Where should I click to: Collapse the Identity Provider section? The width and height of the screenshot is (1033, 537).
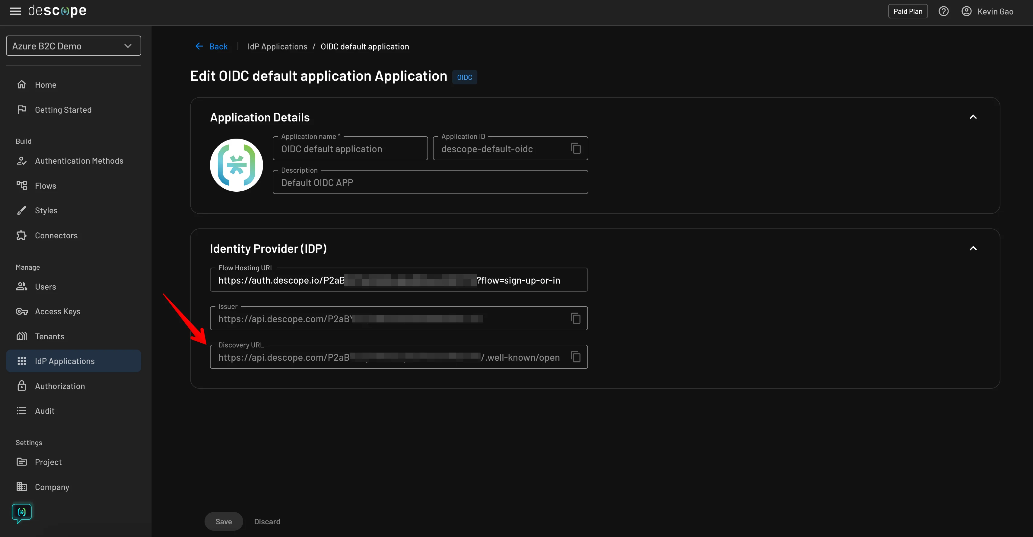[974, 248]
